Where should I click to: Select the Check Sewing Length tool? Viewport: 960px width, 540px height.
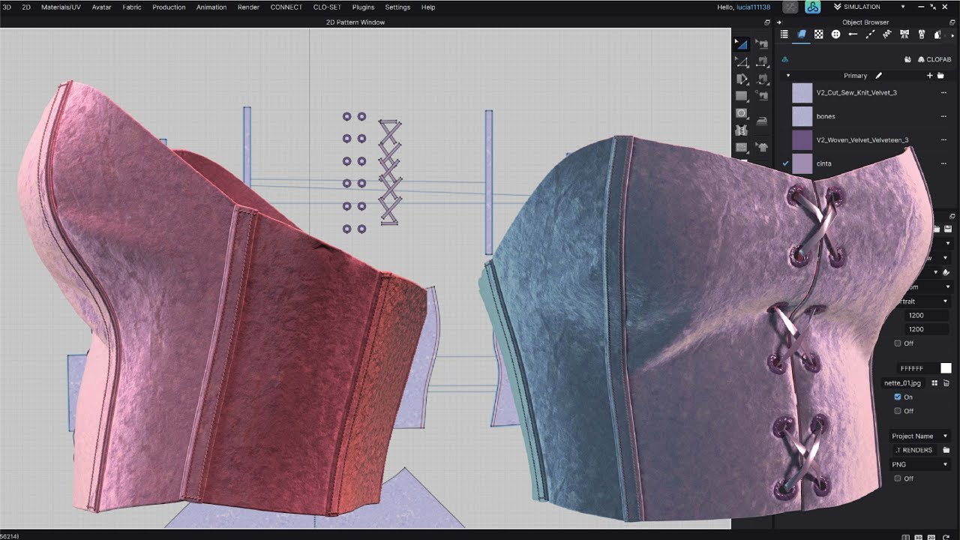[762, 96]
